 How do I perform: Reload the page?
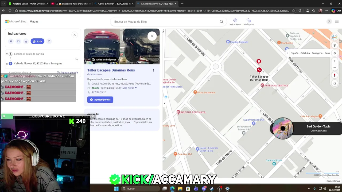[x=10, y=11]
